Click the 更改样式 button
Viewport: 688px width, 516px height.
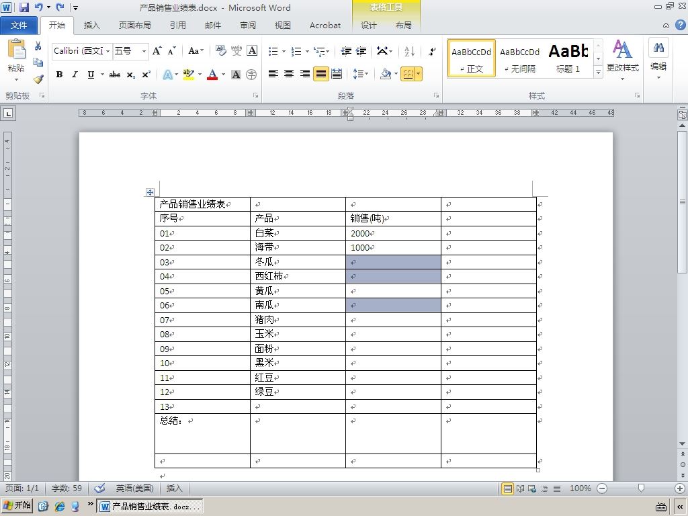click(x=623, y=60)
